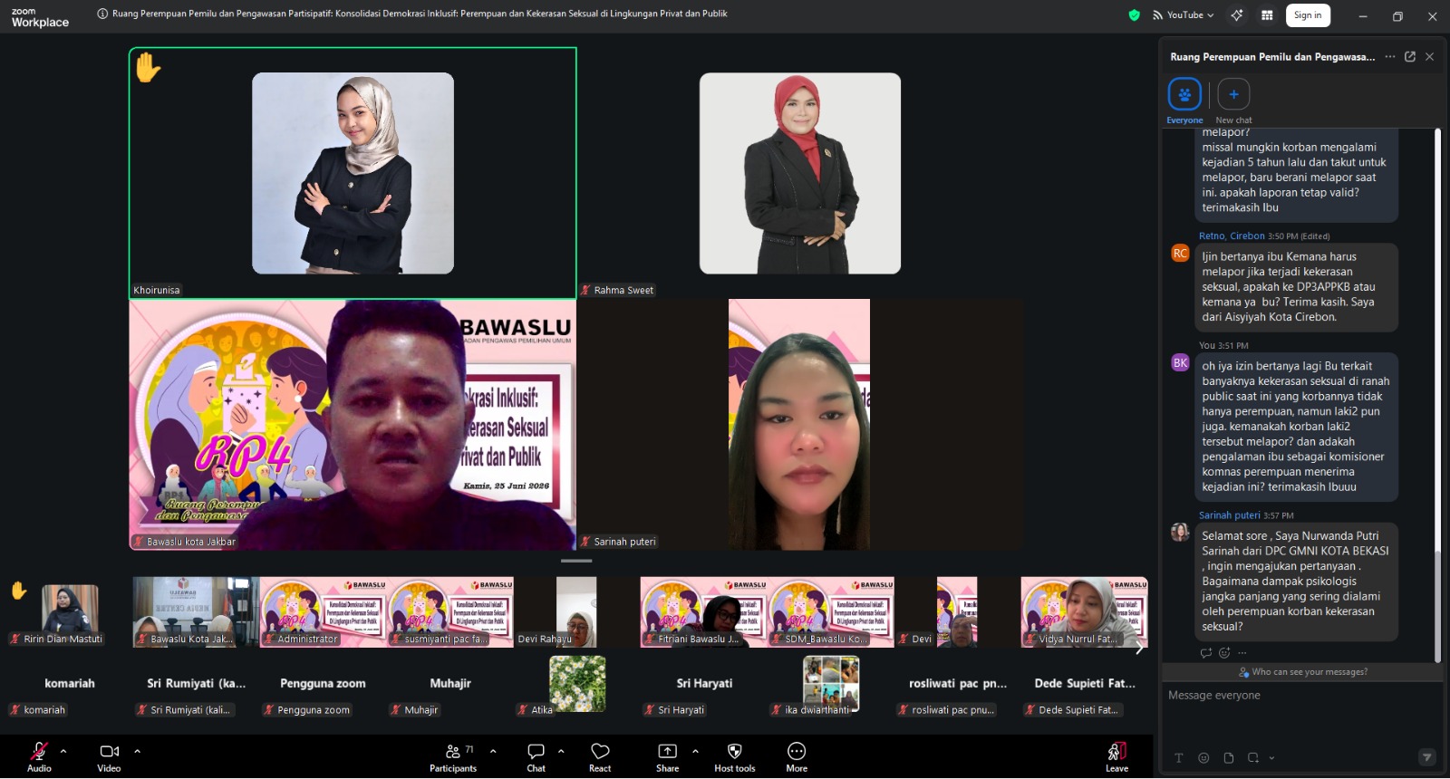Image resolution: width=1450 pixels, height=779 pixels.
Task: Open Host tools shield icon
Action: click(735, 757)
